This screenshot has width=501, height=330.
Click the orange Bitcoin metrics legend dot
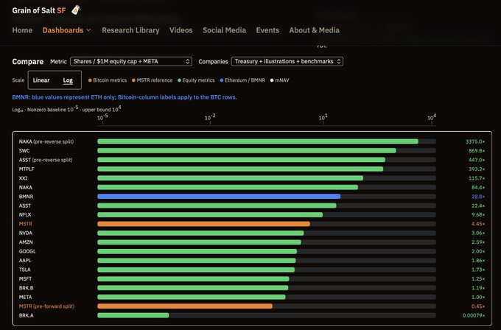click(x=90, y=80)
